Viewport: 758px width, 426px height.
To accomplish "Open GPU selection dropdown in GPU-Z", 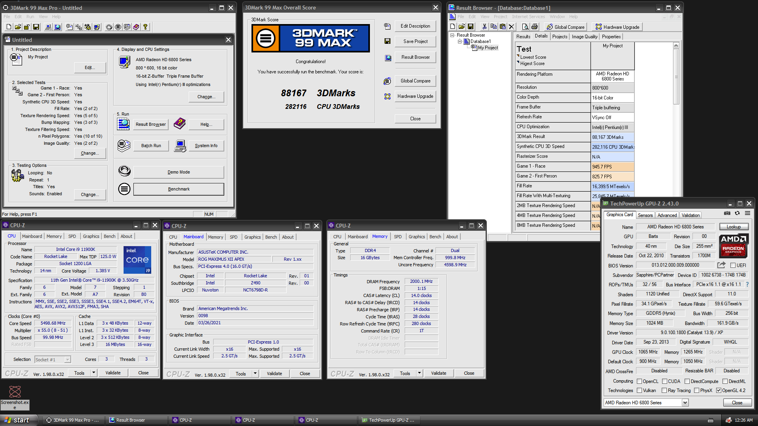I will [685, 403].
